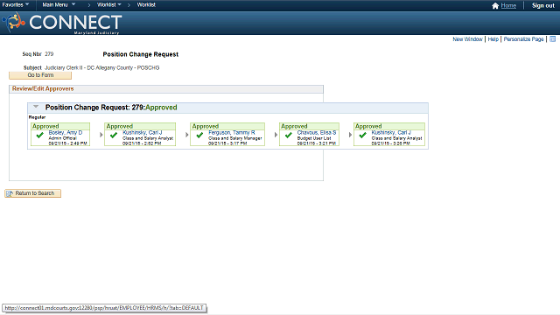The width and height of the screenshot is (560, 315).
Task: Click arrow after Chavous, Elisa S step
Action: tap(350, 135)
